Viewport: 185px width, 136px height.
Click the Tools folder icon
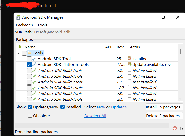(29, 53)
